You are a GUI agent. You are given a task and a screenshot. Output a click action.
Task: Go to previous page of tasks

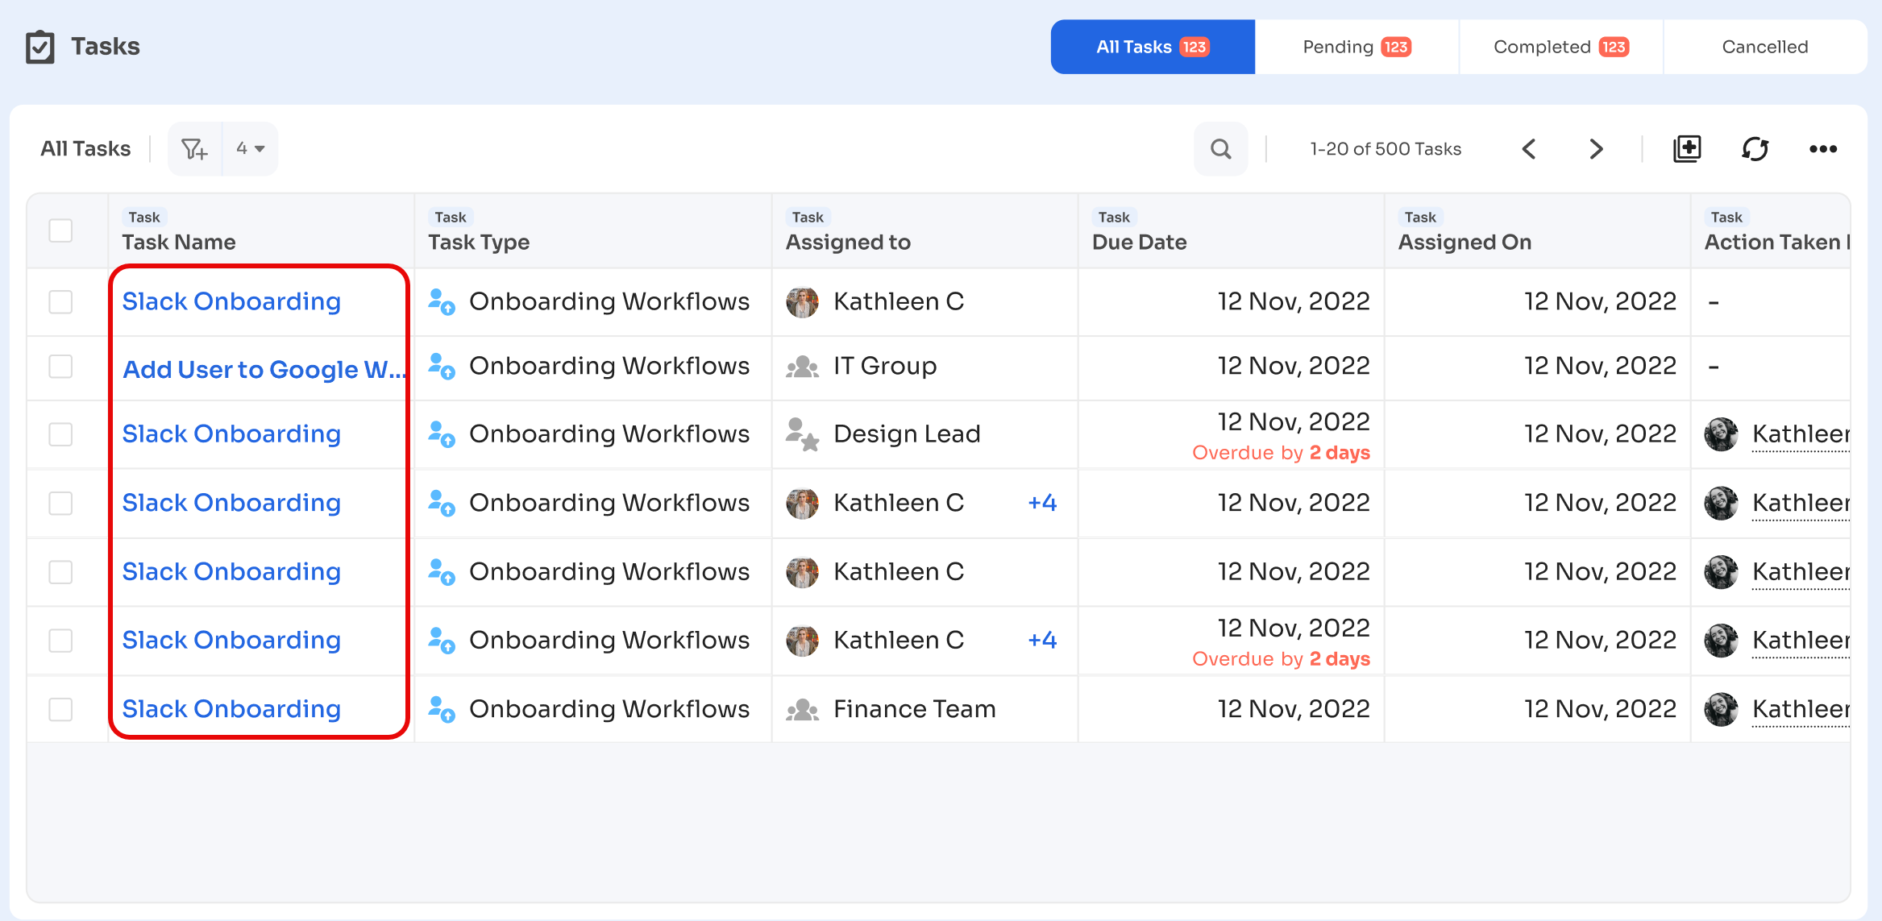(x=1529, y=149)
